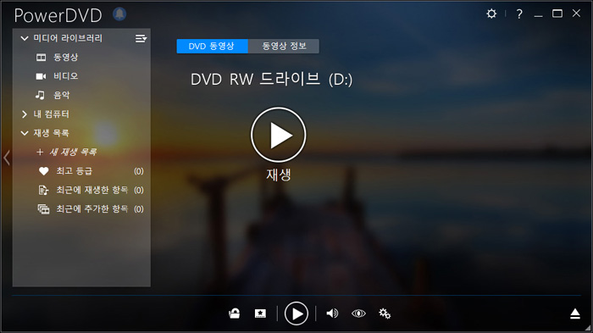Click the bottom bar play button
Screen dimensions: 593x333
coord(296,314)
